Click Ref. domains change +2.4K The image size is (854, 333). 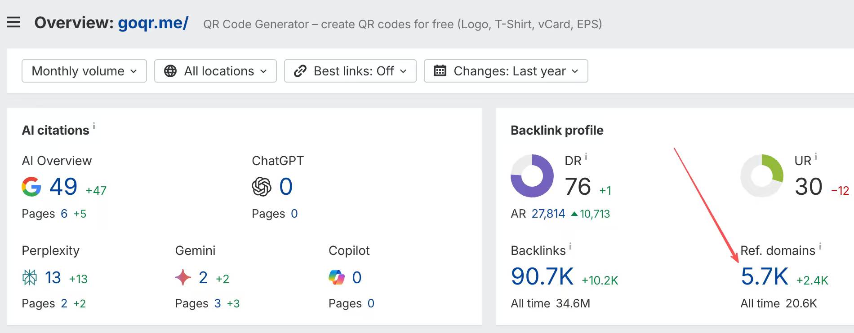click(x=812, y=280)
